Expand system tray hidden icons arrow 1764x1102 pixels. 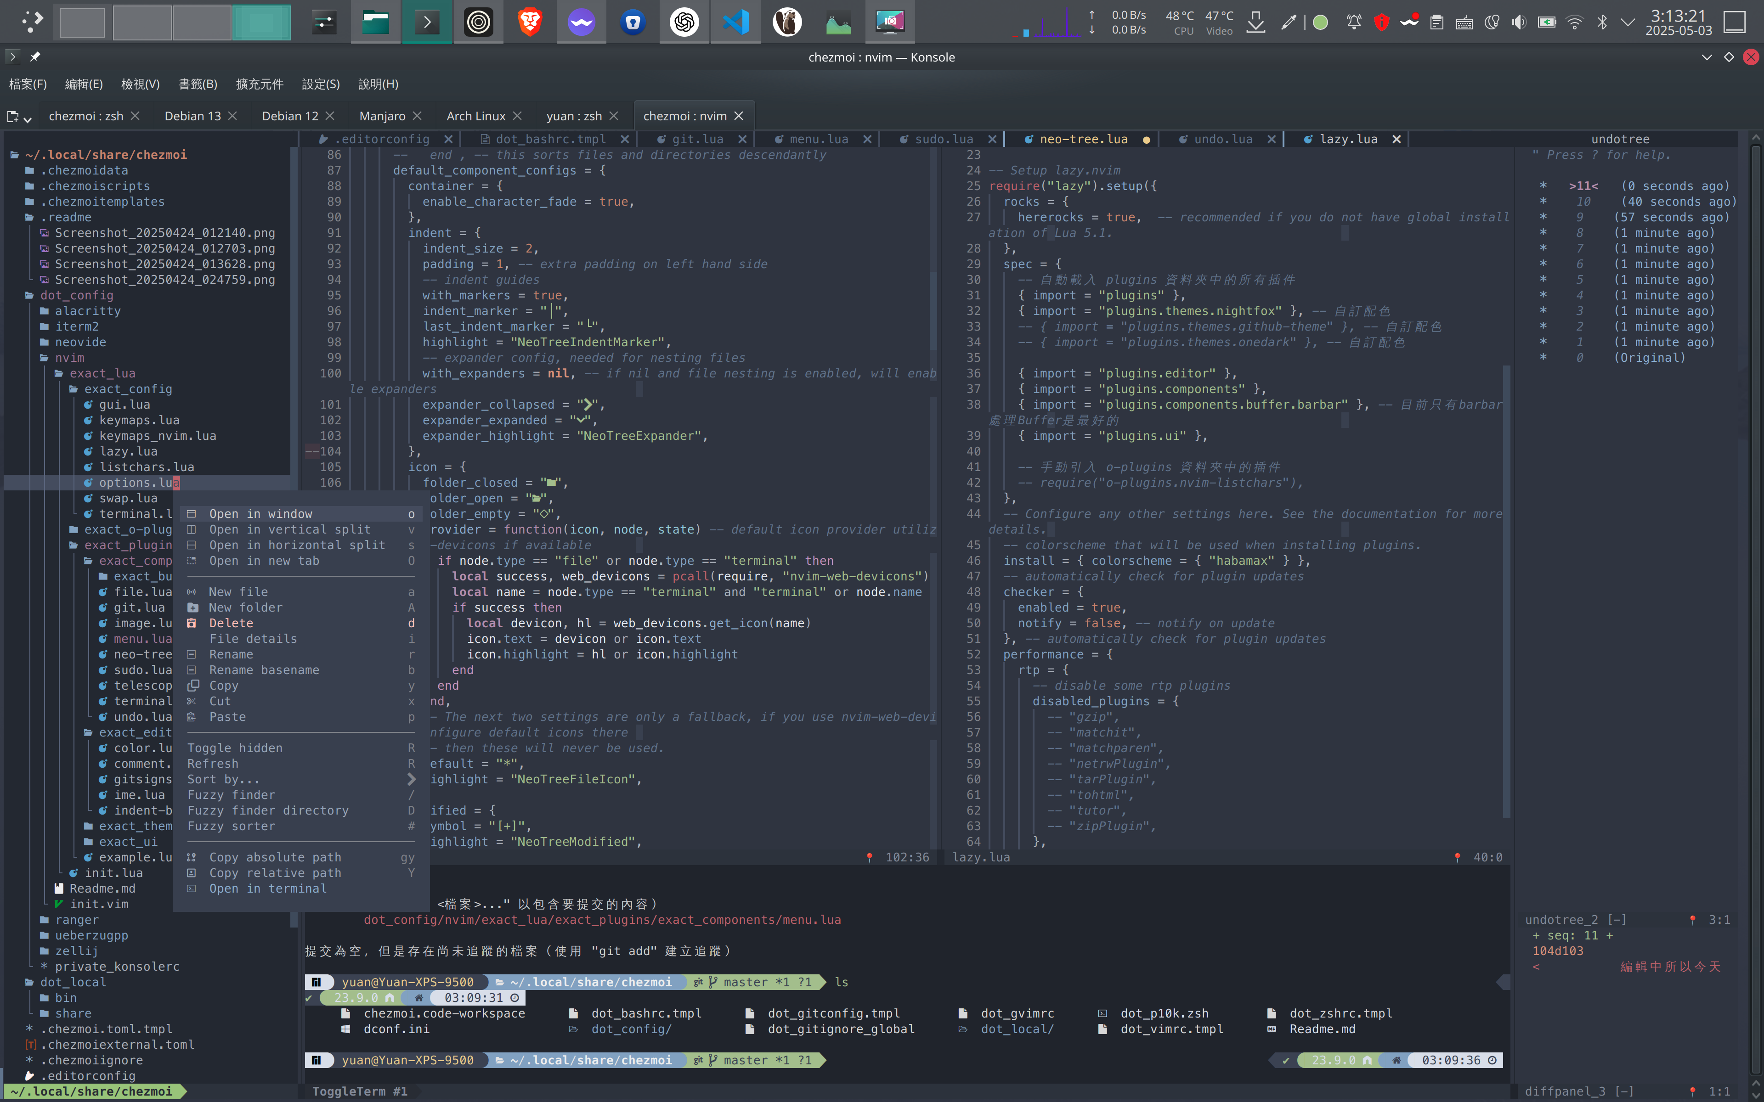(1628, 22)
